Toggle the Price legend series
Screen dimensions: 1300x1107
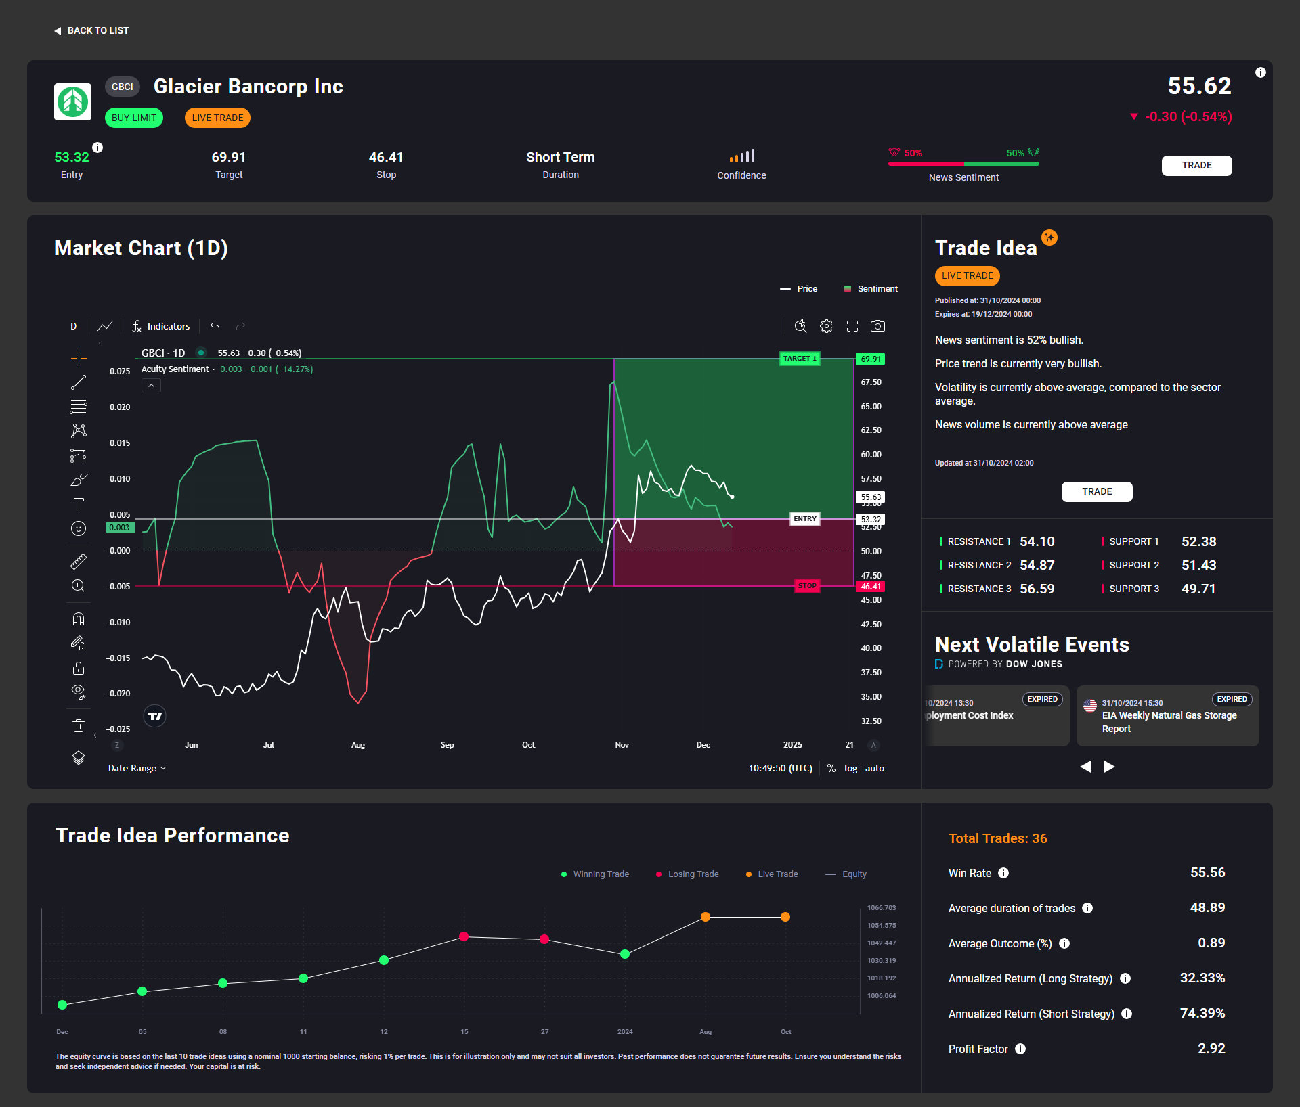799,289
